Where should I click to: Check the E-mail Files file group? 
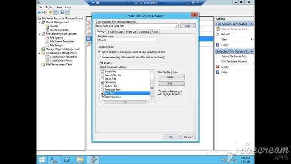(102, 72)
